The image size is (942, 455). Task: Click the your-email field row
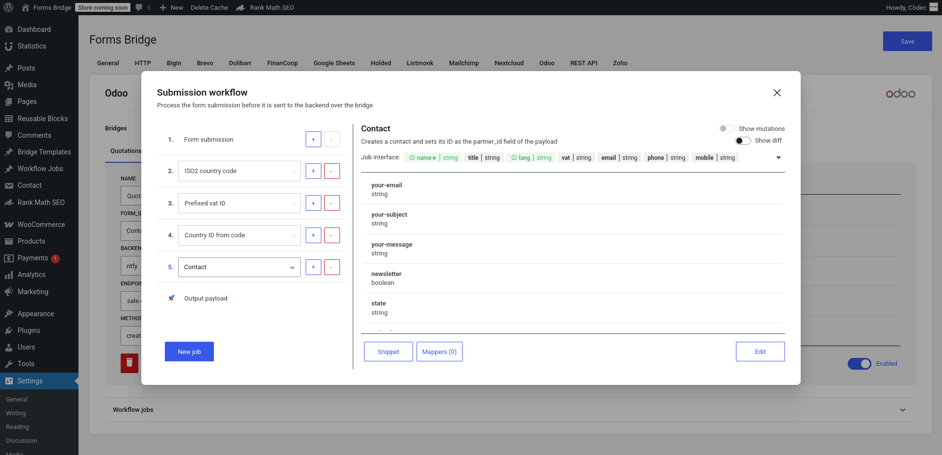[x=572, y=190]
